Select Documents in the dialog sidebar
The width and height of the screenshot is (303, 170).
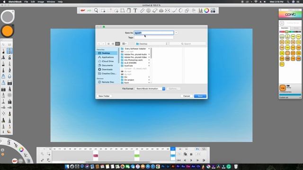click(x=107, y=65)
